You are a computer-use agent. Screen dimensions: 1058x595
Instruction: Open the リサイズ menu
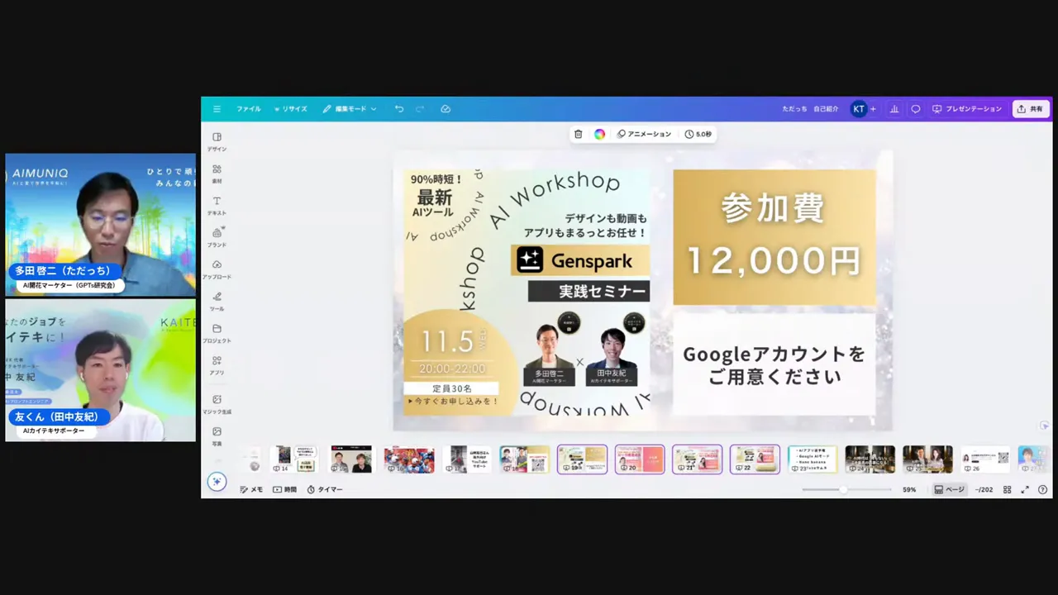click(x=291, y=109)
